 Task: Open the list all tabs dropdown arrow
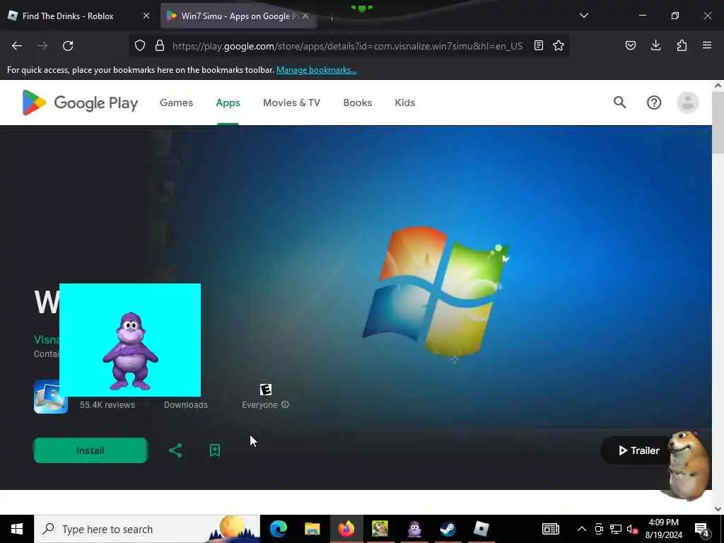coord(583,16)
